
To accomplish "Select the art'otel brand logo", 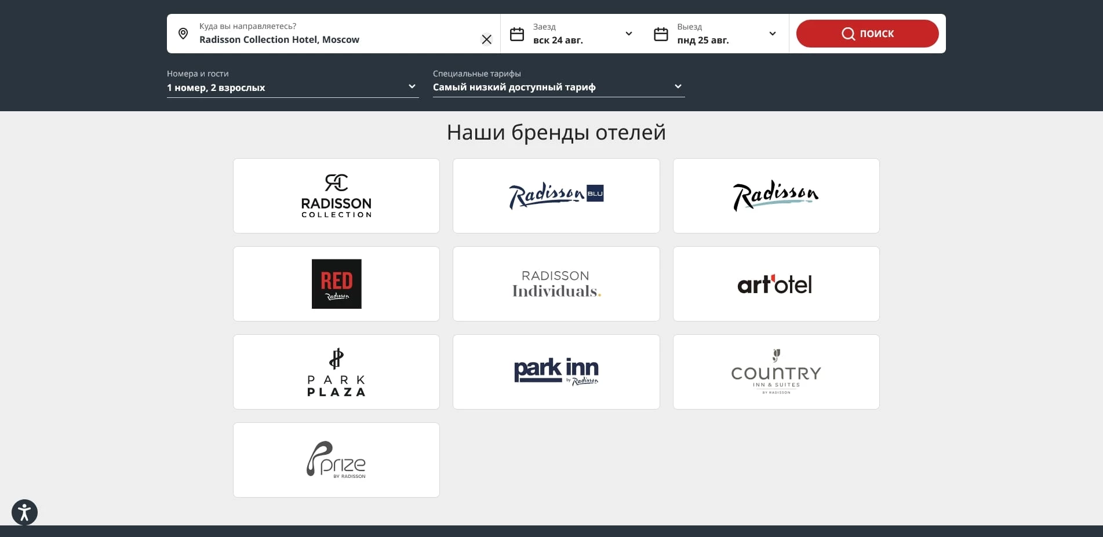I will (x=776, y=283).
